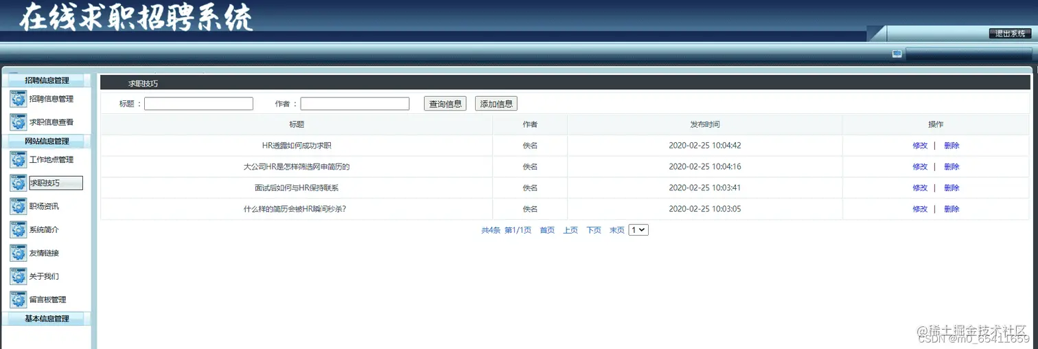The image size is (1038, 349).
Task: Click the title HR透露如何成功求职
Action: (x=297, y=146)
